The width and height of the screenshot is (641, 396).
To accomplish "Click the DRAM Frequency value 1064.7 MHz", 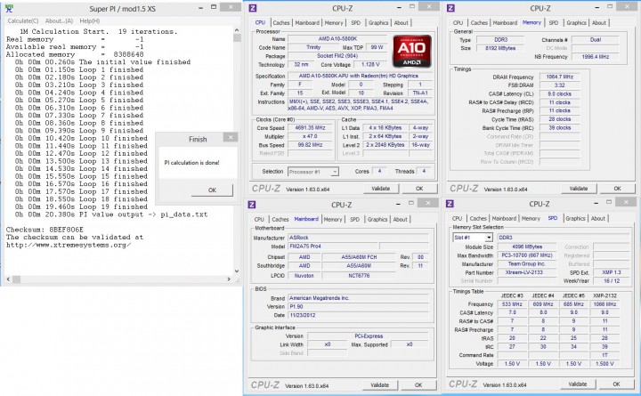I will coord(560,77).
